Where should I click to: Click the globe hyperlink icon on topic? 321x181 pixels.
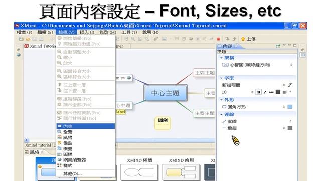click(129, 78)
